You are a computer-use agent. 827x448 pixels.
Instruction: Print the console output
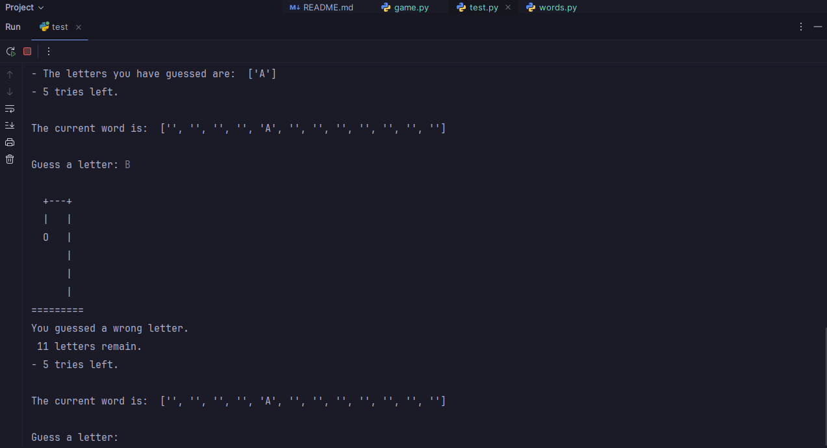(x=10, y=142)
